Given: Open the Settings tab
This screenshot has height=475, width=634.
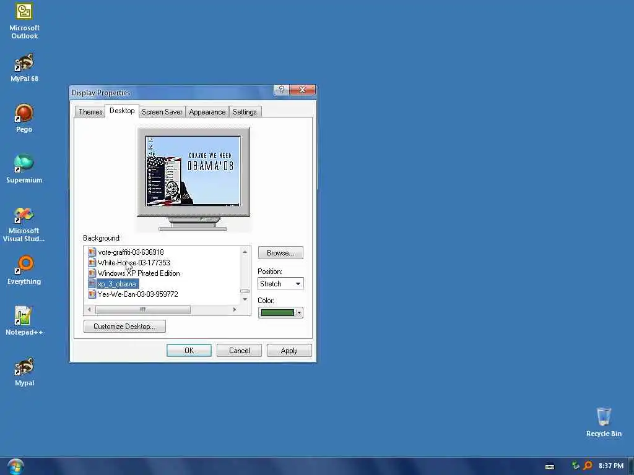Looking at the screenshot, I should tap(245, 112).
